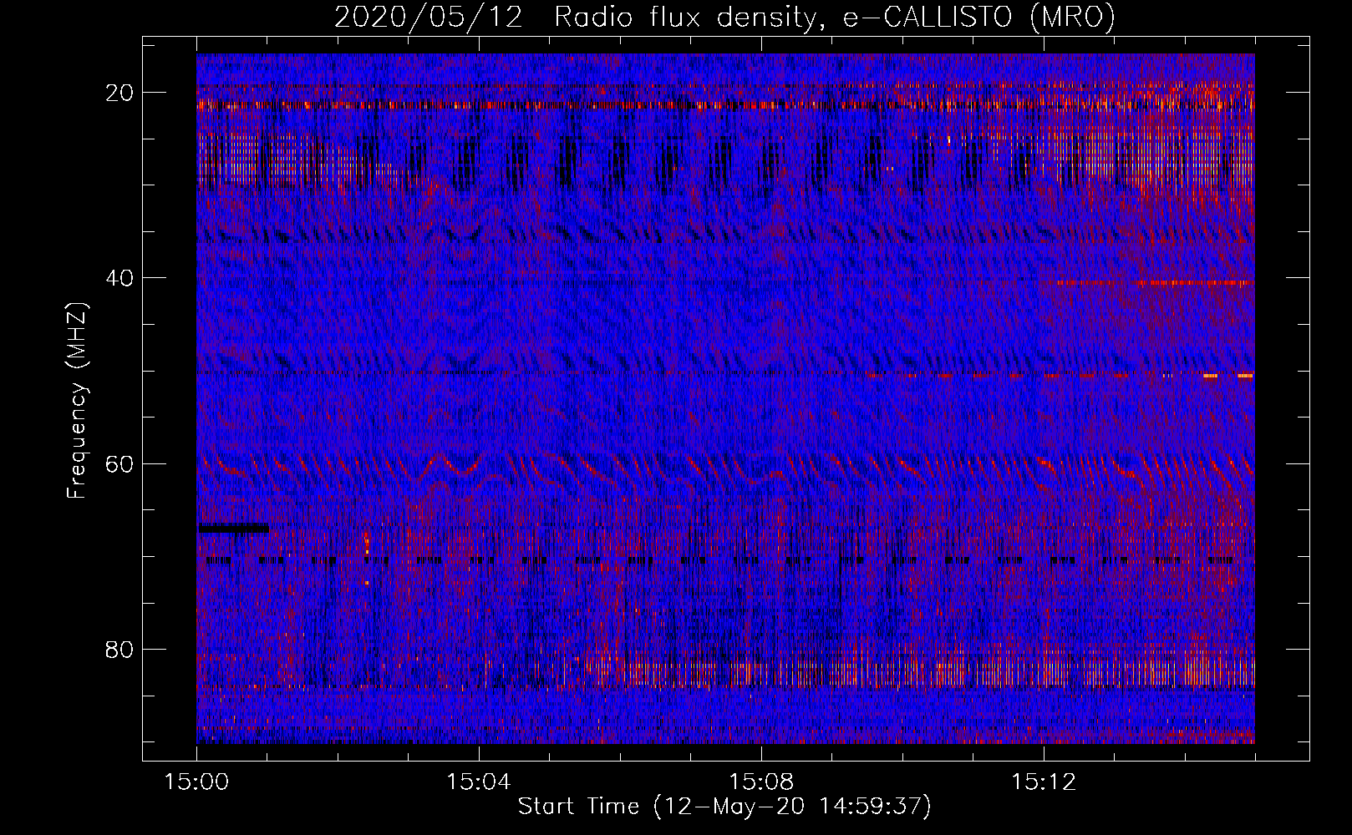Screen dimensions: 1352x835
Task: Click the 20 MHz frequency tick label
Action: pos(120,93)
